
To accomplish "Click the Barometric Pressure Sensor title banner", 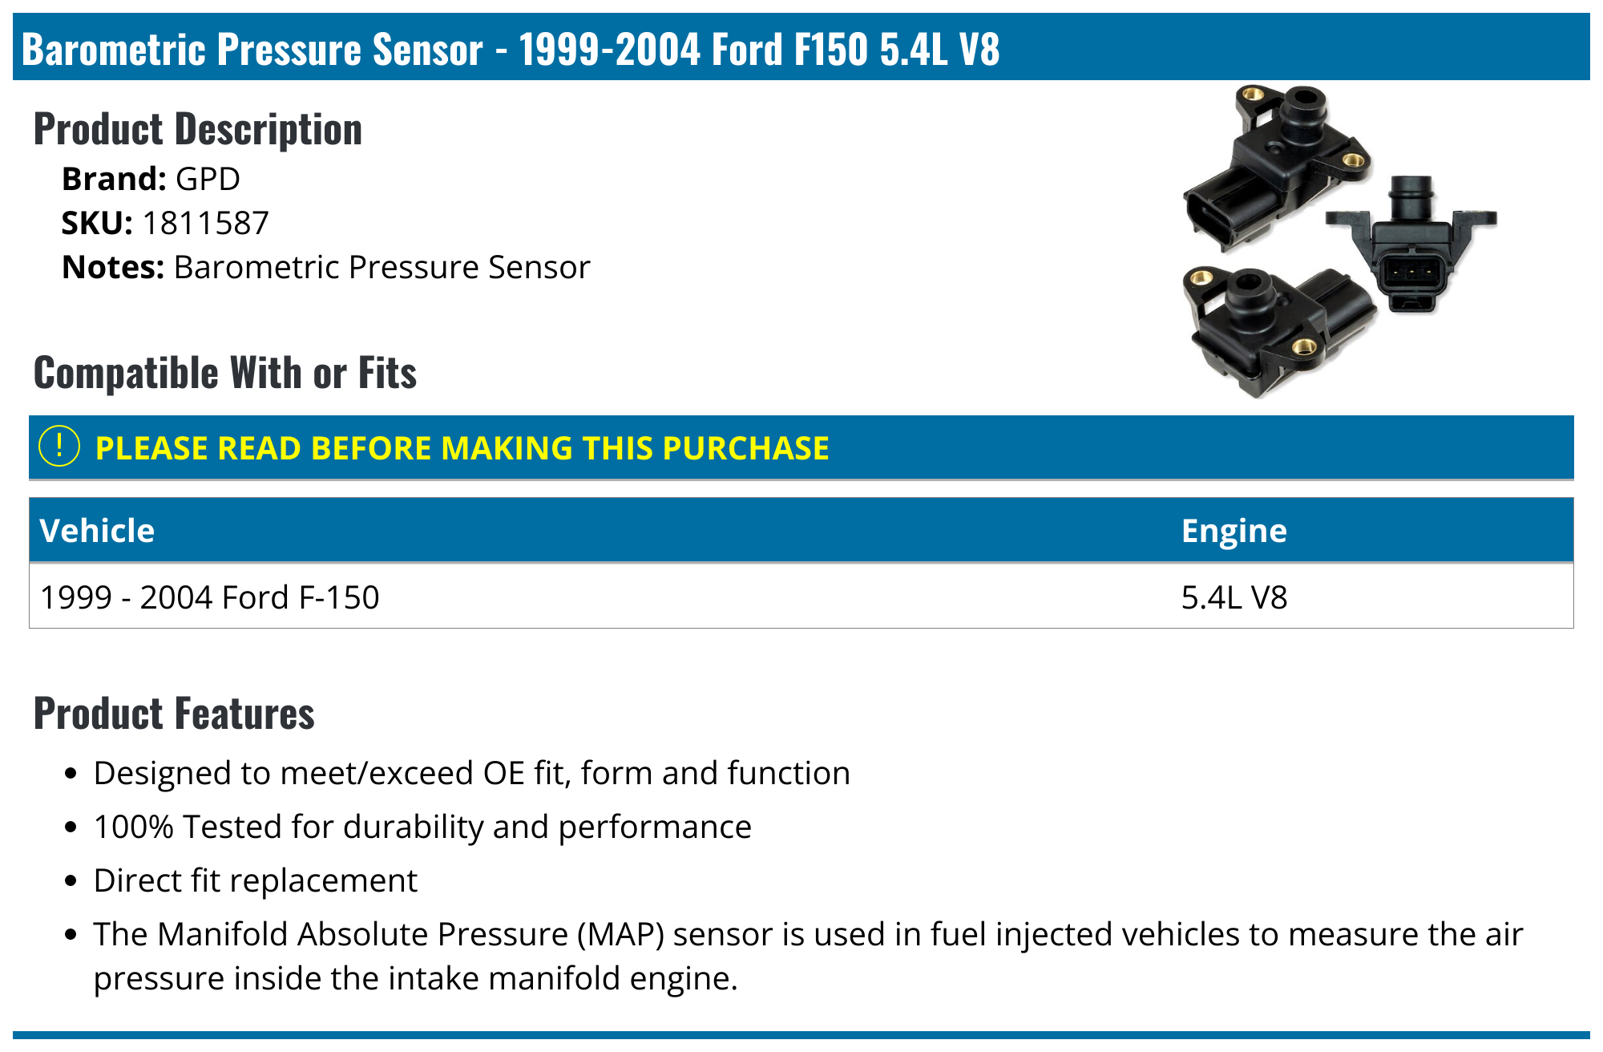I will 511,49.
